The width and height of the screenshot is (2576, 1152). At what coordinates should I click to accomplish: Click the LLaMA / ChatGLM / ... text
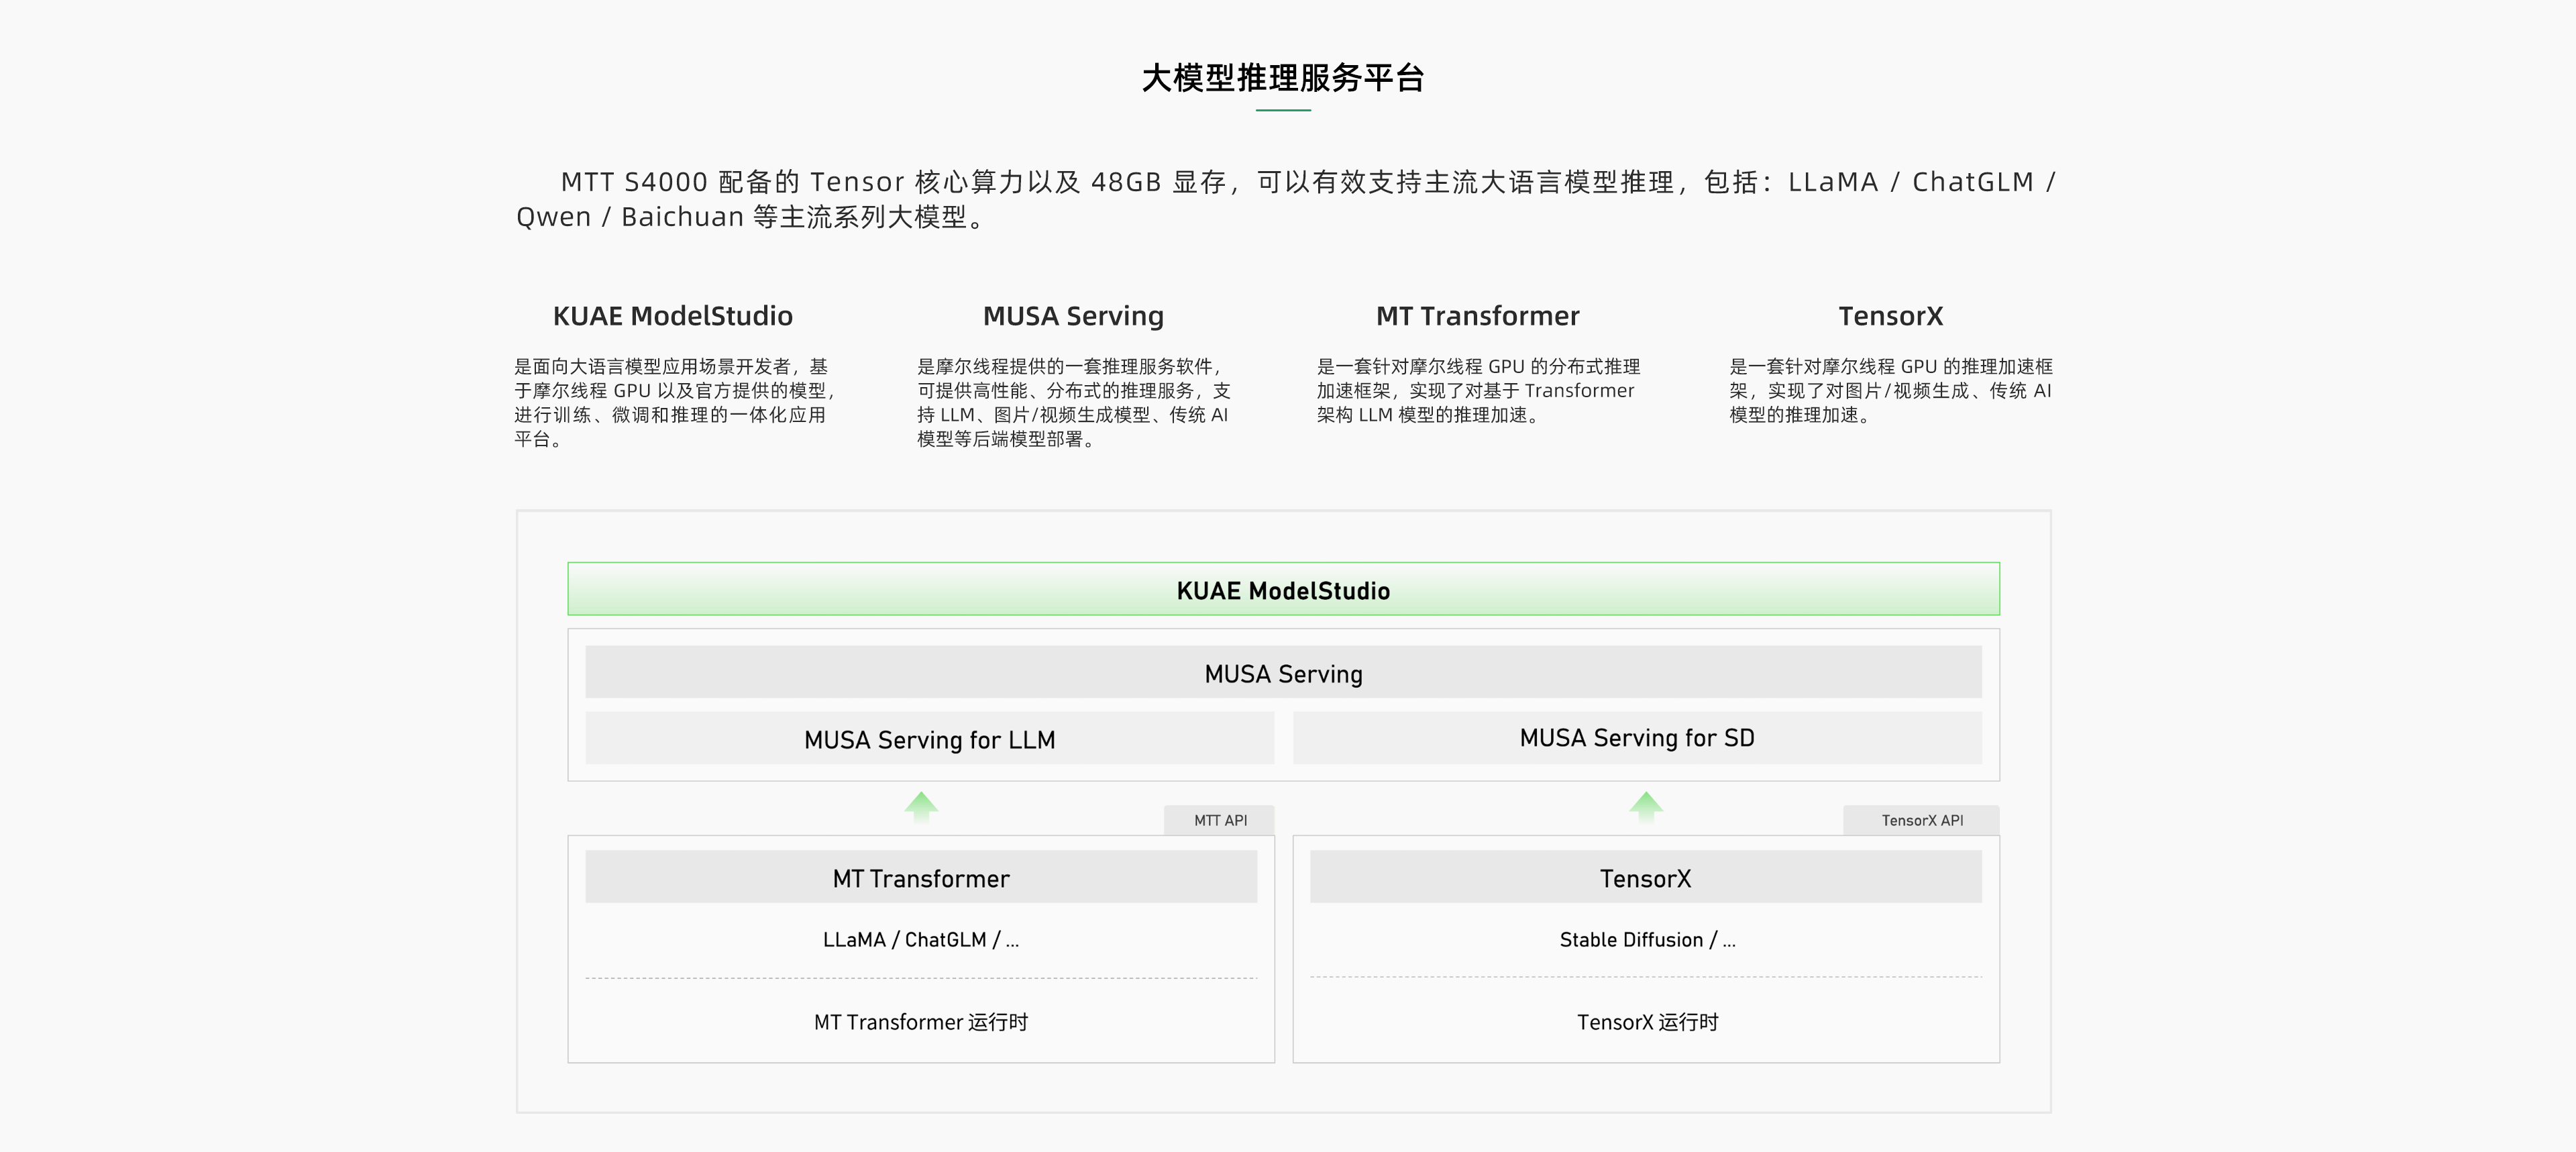coord(921,940)
